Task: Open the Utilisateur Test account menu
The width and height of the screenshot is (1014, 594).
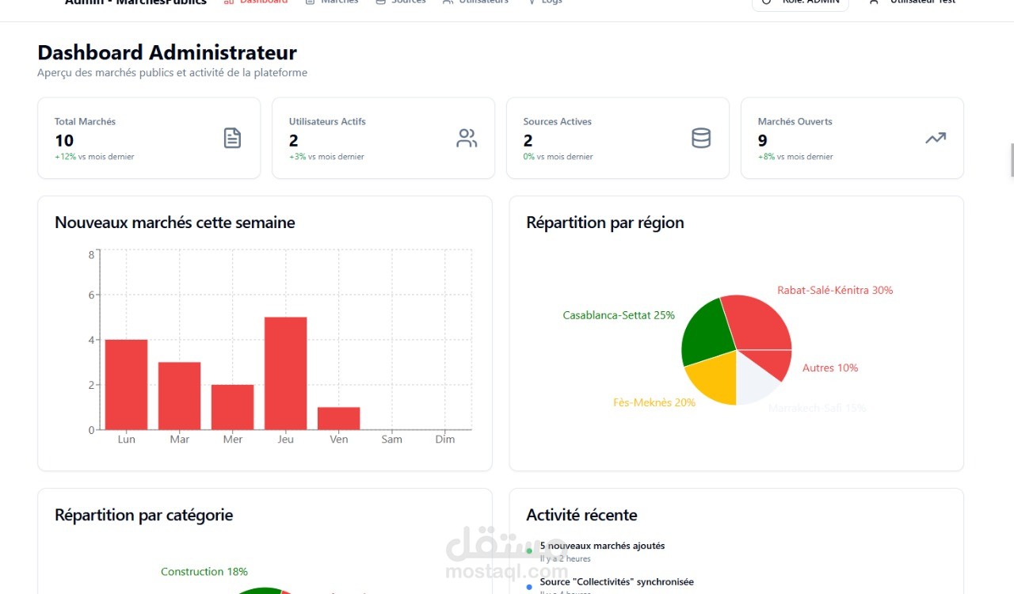Action: pos(912,2)
